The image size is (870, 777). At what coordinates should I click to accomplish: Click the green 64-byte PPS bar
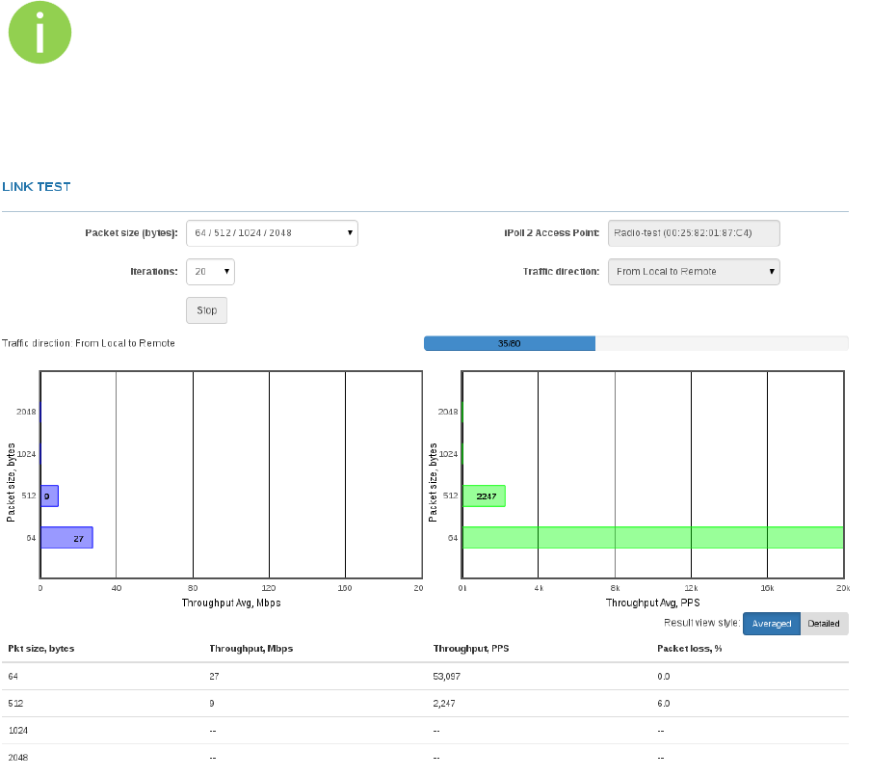(x=653, y=538)
